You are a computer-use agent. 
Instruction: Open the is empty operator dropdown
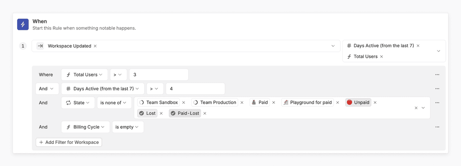pos(128,127)
